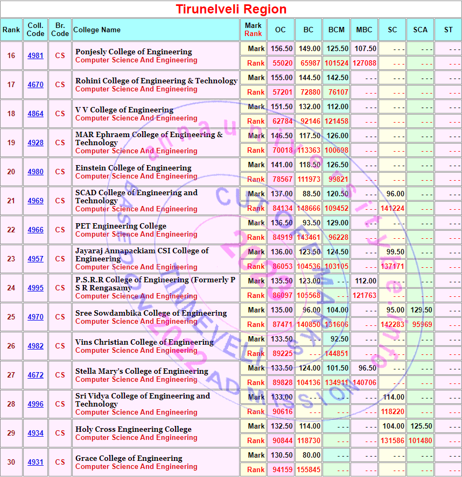Select the SCA column header

point(420,30)
